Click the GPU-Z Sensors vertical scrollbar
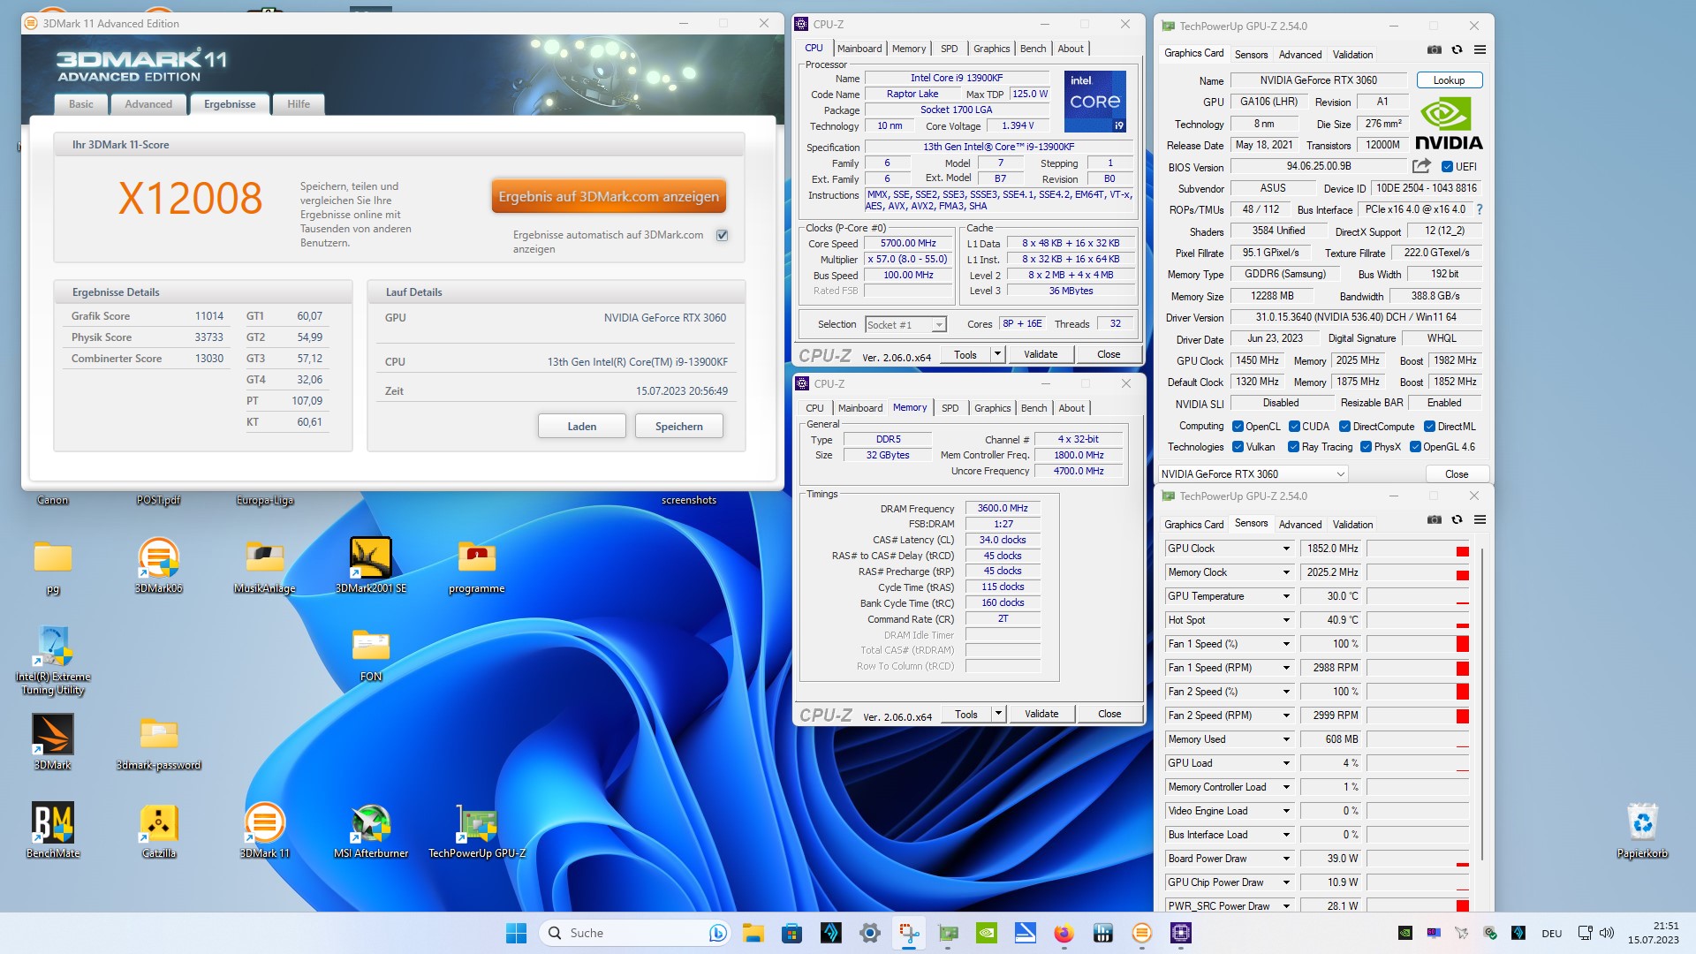Image resolution: width=1696 pixels, height=954 pixels. click(1482, 703)
